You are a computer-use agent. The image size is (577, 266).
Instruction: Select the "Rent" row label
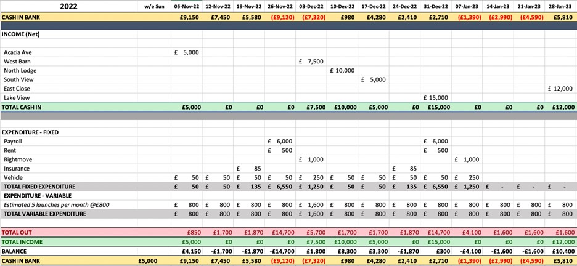pos(10,150)
